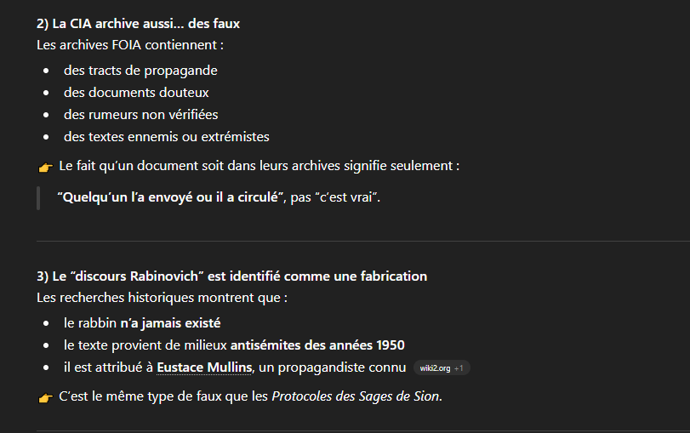Click the bold text "n'a jamais existé"

pyautogui.click(x=170, y=323)
